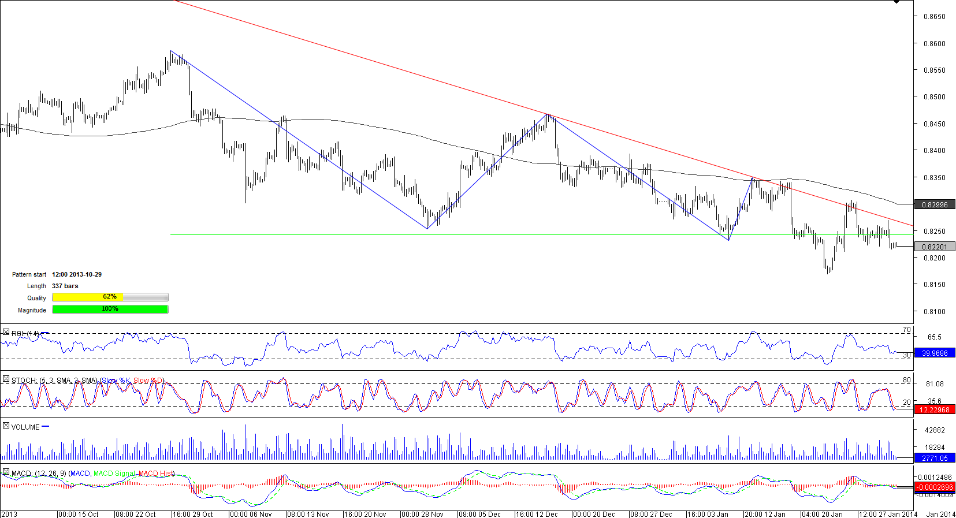The width and height of the screenshot is (956, 518).
Task: Click the 16:00 12 Dec time axis marker
Action: pyautogui.click(x=536, y=514)
